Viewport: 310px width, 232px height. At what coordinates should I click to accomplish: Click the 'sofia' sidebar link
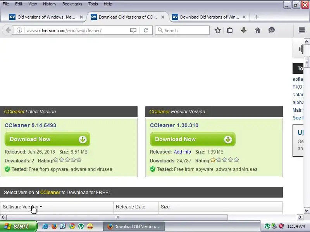298,79
